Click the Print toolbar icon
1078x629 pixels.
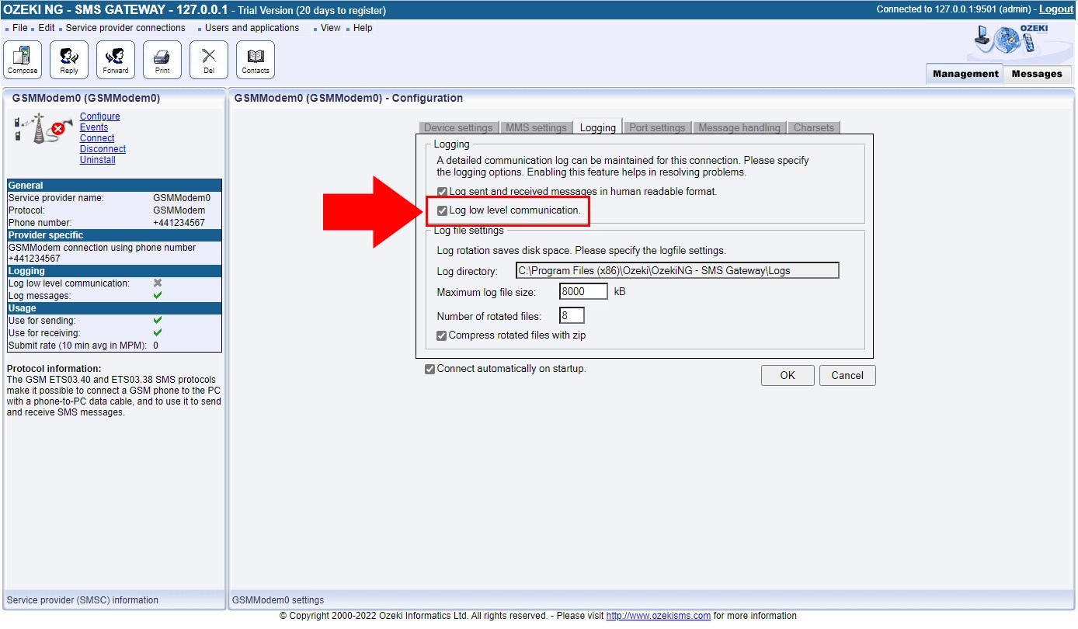click(162, 60)
